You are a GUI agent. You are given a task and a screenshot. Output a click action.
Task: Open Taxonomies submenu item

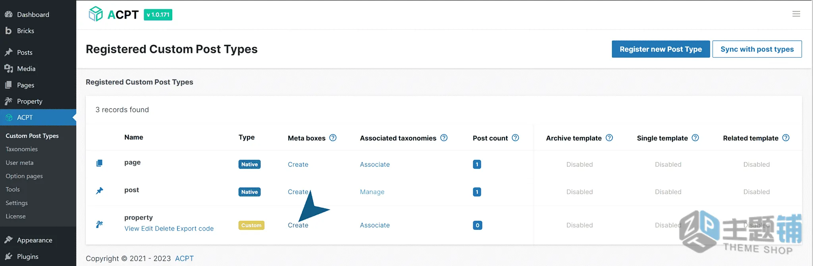tap(22, 149)
